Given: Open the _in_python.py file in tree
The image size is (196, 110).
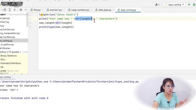Looking at the screenshot, I should [x=7, y=44].
